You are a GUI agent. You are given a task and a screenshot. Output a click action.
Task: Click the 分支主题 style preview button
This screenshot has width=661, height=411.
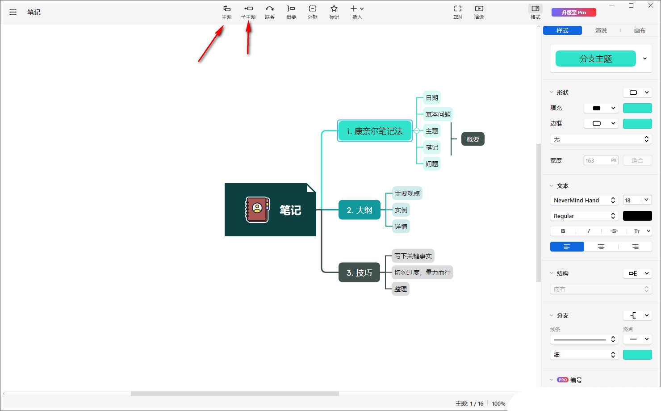pyautogui.click(x=595, y=59)
